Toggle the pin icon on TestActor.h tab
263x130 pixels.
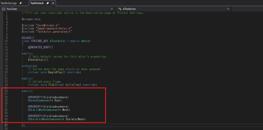click(48, 3)
